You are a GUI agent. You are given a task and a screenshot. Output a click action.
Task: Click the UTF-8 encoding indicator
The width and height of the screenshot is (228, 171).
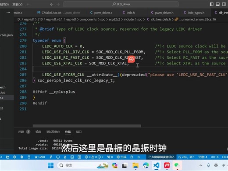click(214, 157)
